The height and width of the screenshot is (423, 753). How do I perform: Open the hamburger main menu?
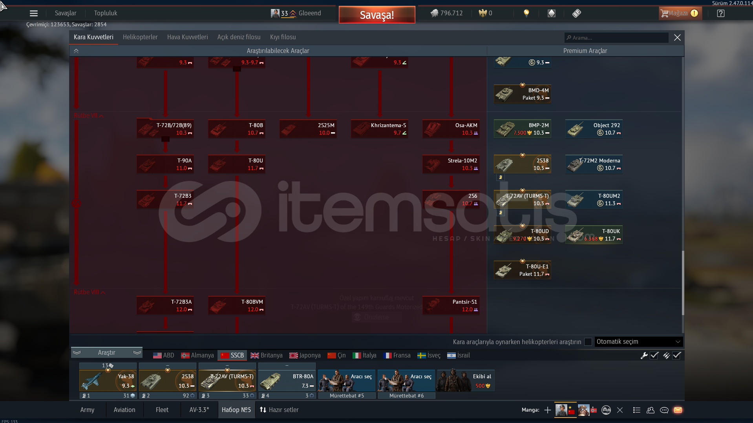click(x=34, y=13)
